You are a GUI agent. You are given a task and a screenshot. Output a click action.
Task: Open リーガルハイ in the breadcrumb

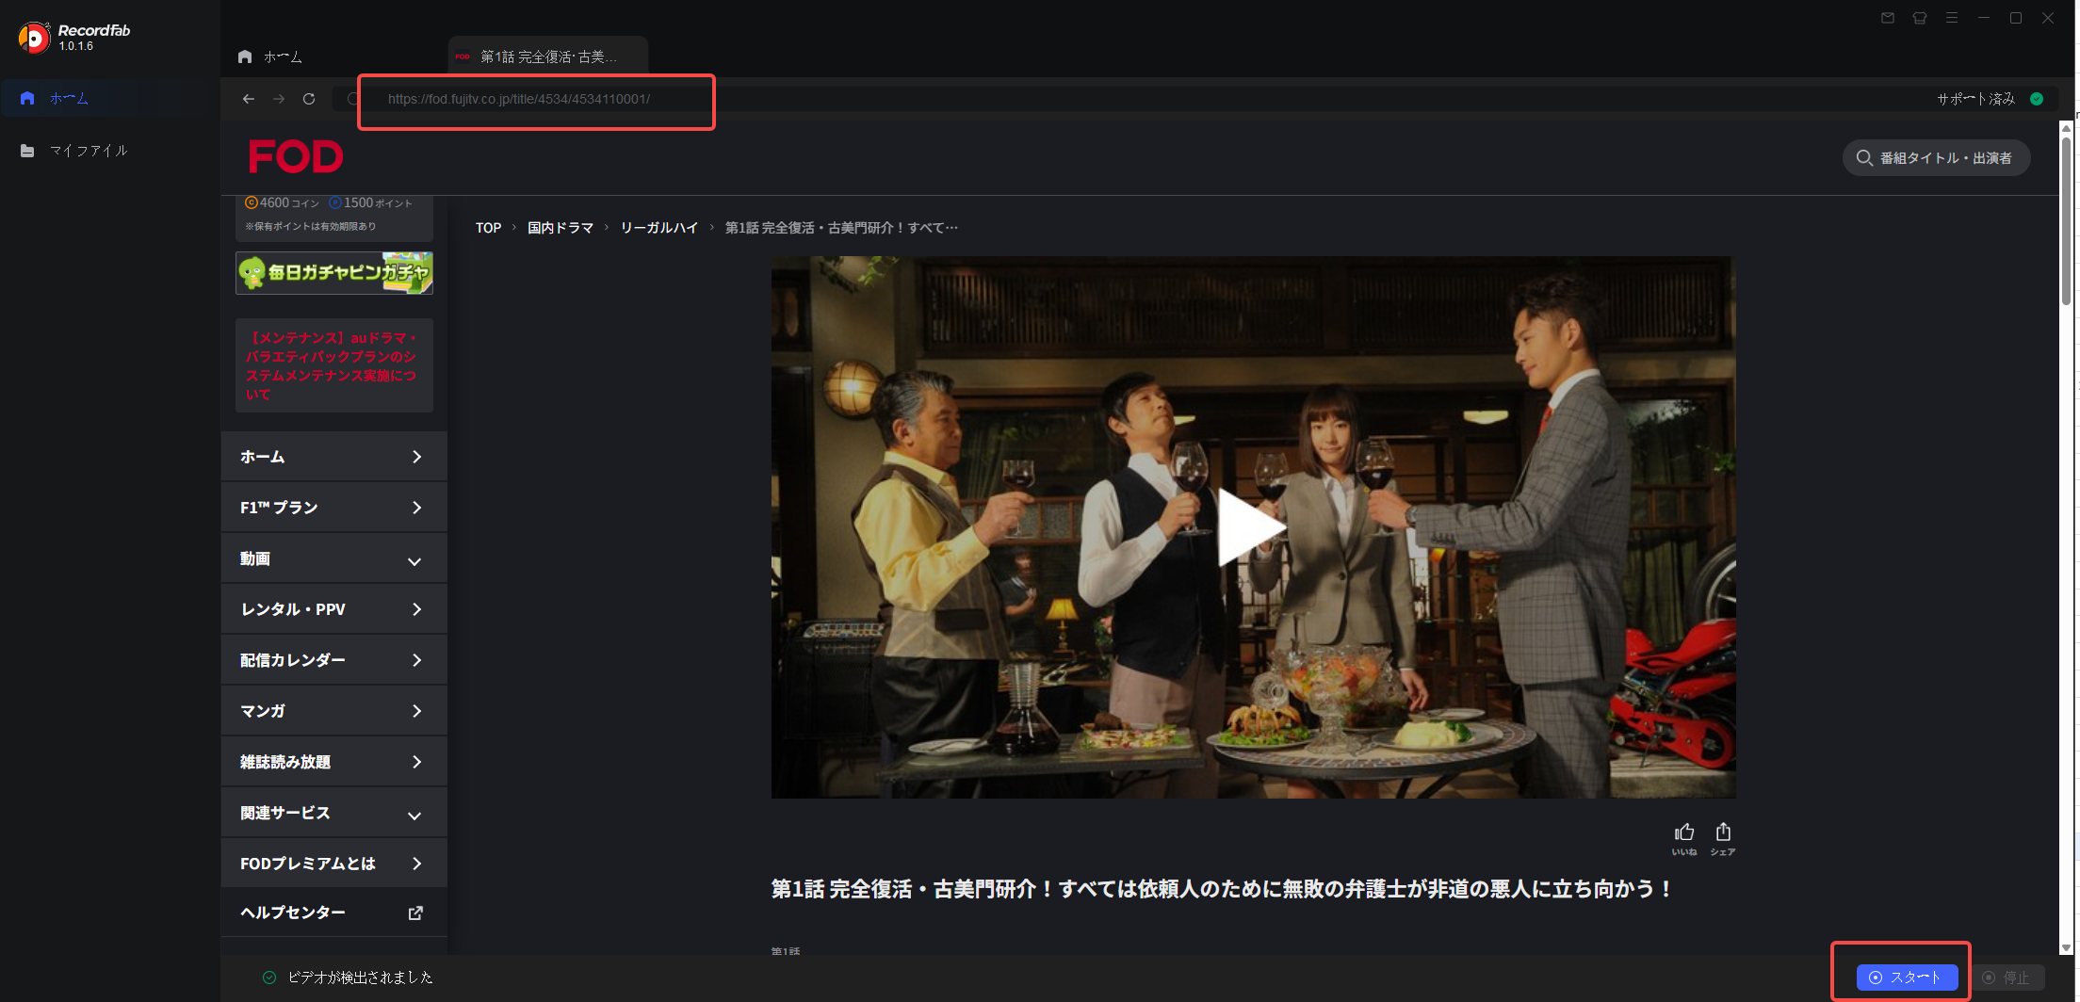coord(659,228)
